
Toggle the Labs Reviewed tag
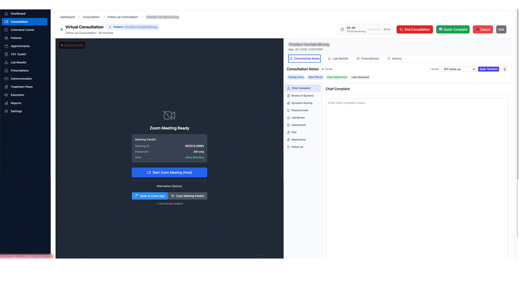coord(360,77)
